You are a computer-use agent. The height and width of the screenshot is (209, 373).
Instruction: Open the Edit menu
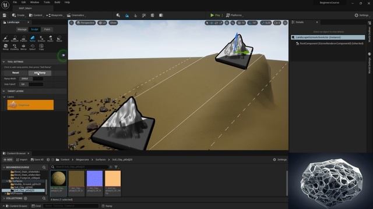23,2
